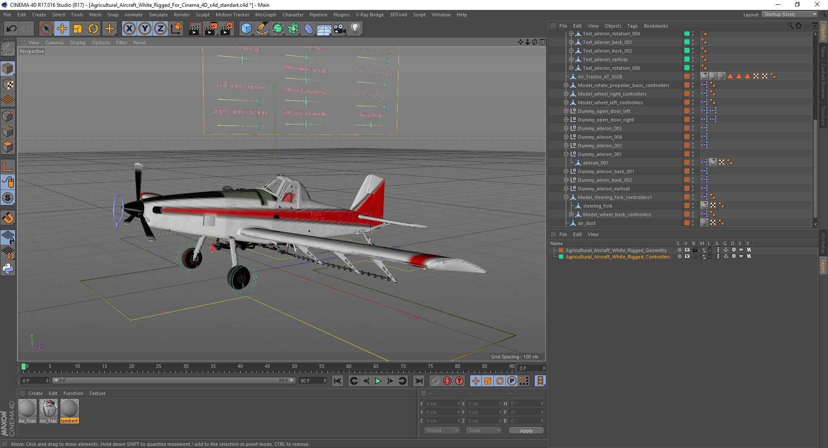
Task: Switch to Polygons mode
Action: click(x=8, y=147)
